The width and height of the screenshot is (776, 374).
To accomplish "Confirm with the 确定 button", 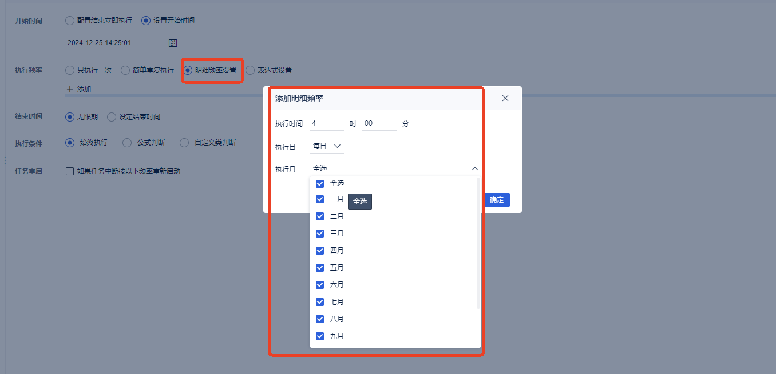I will [x=497, y=200].
